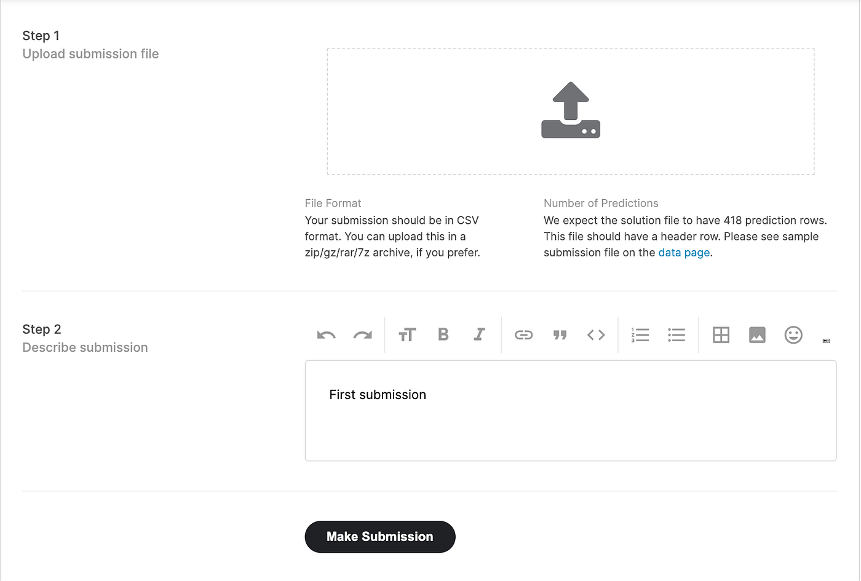Click the Undo icon in the editor toolbar
This screenshot has height=581, width=861.
pos(326,334)
